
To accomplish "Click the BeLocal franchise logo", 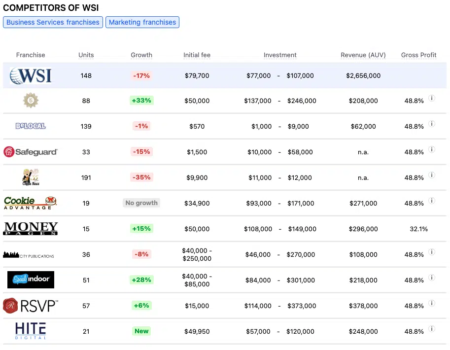I will 31,126.
